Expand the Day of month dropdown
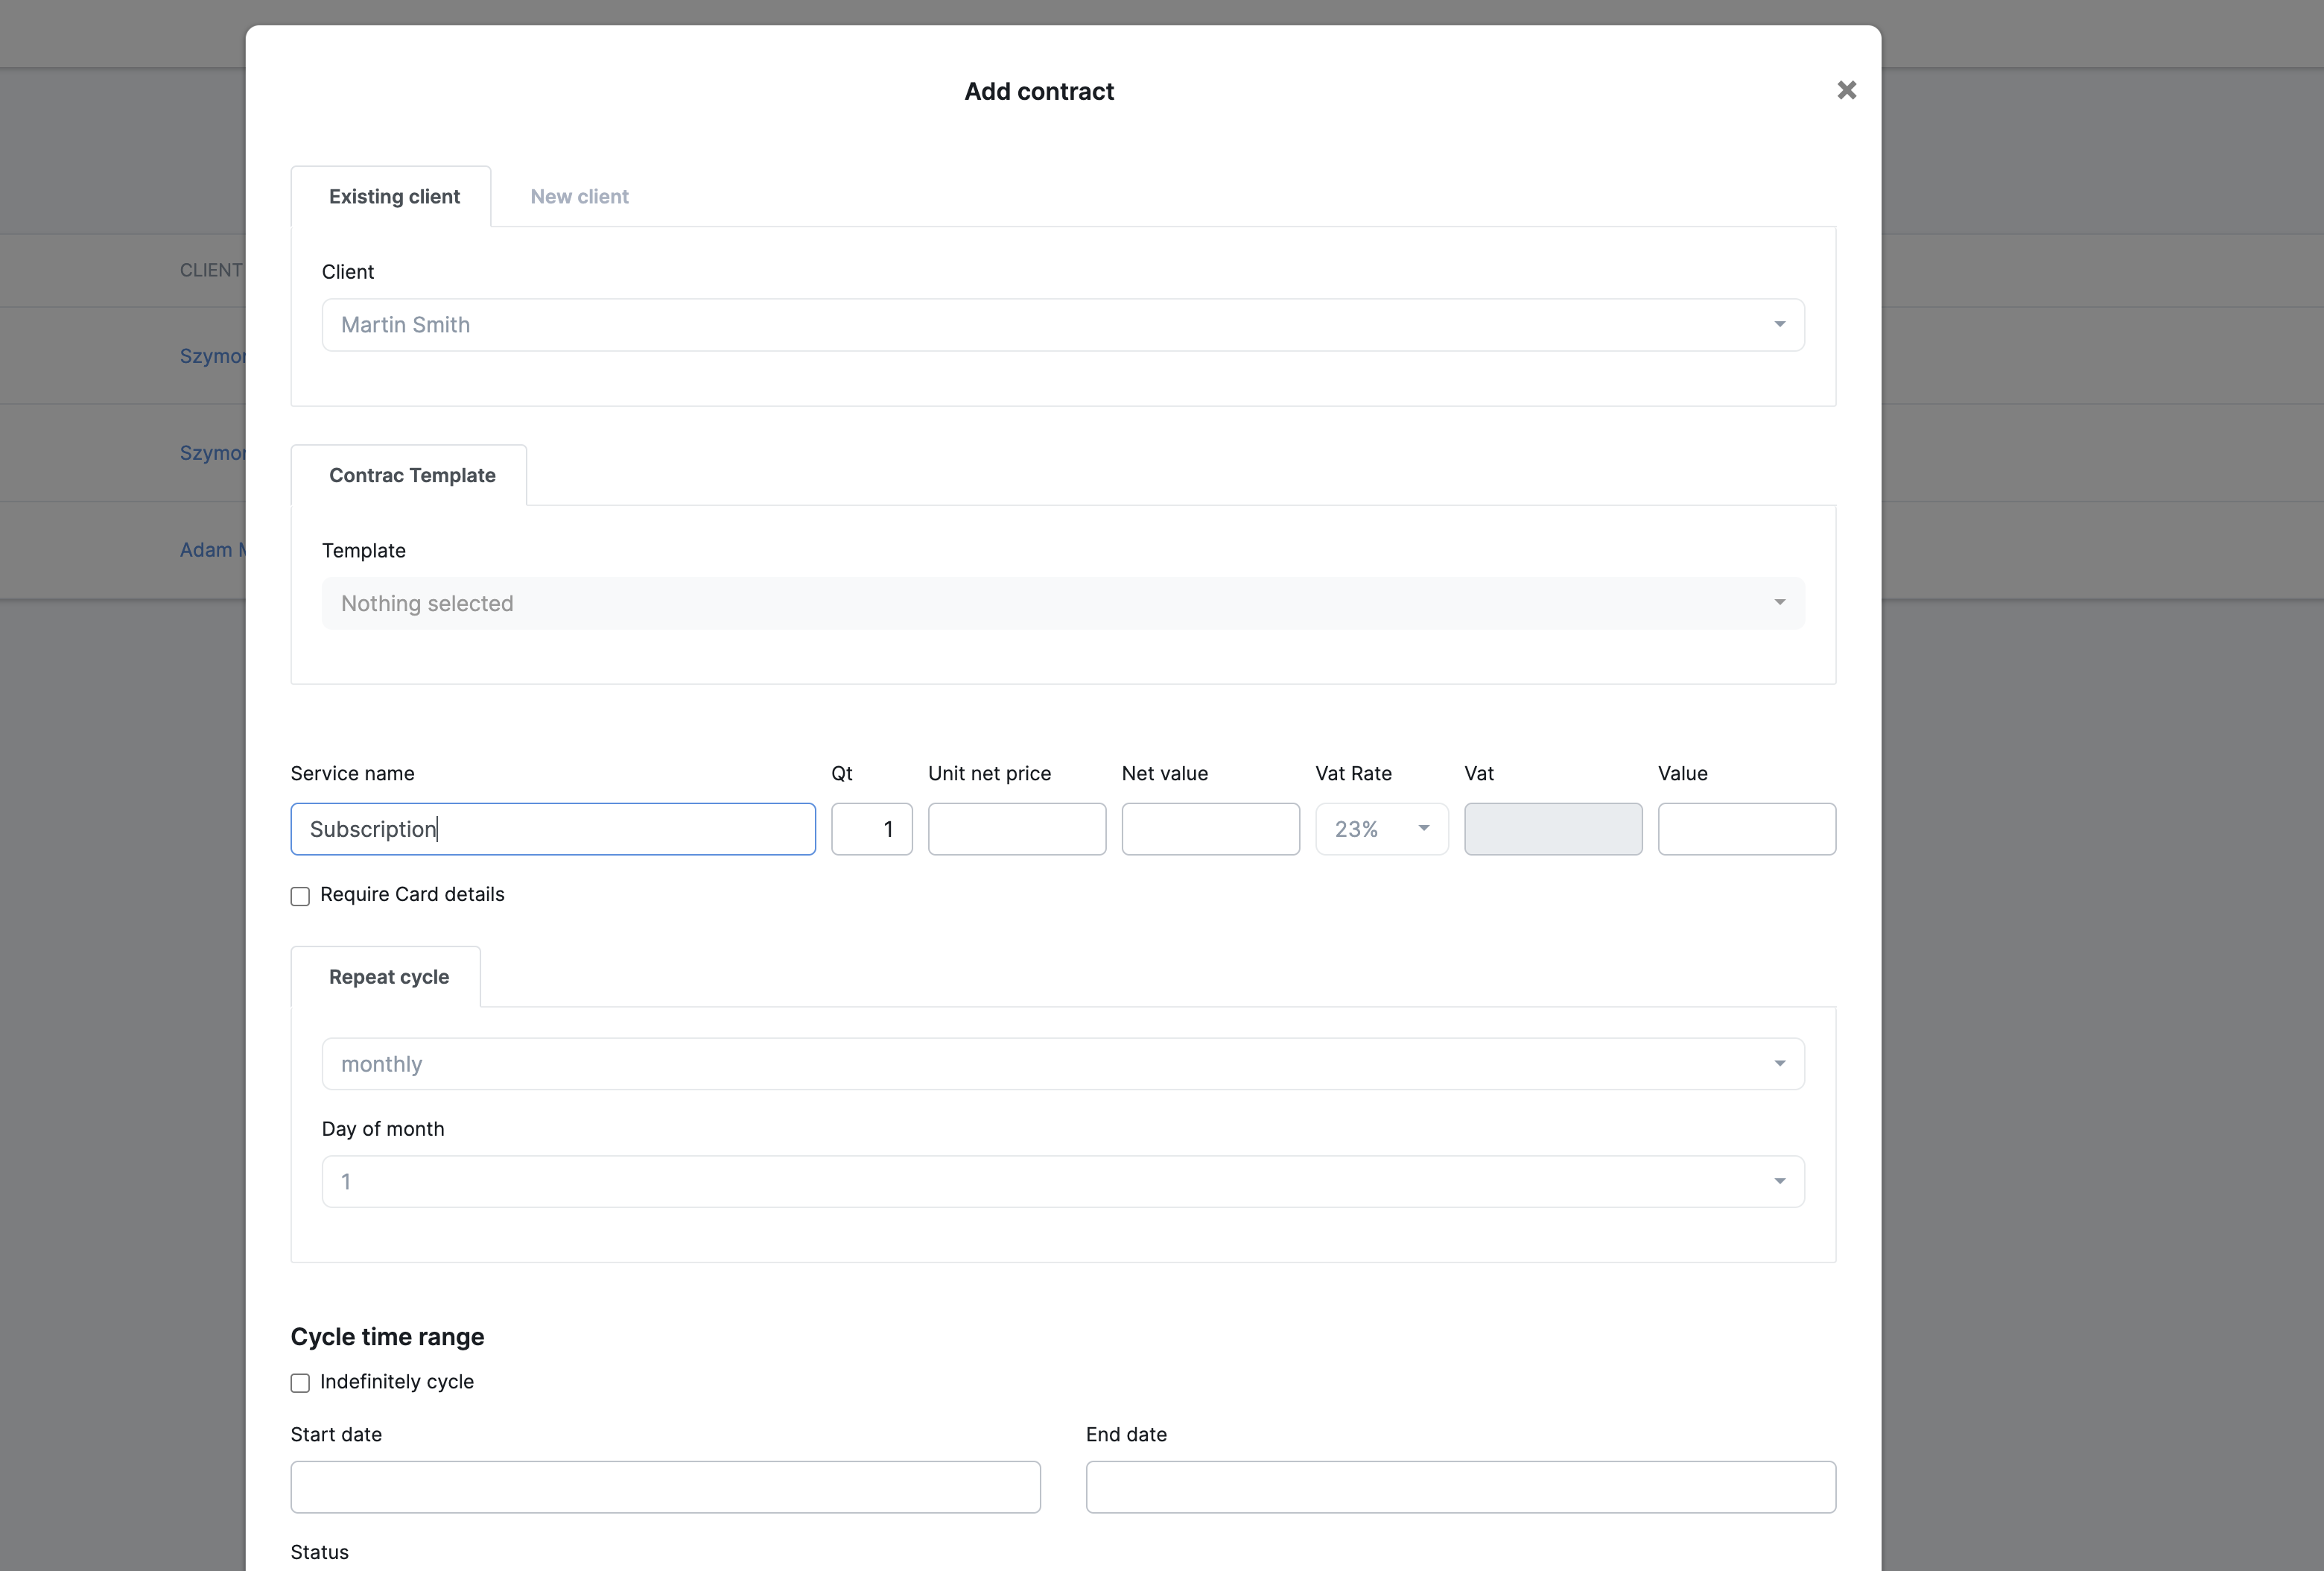2324x1571 pixels. (1062, 1182)
